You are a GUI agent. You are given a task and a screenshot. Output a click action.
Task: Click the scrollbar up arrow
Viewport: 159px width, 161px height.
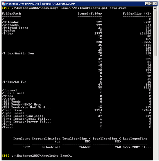(155, 8)
